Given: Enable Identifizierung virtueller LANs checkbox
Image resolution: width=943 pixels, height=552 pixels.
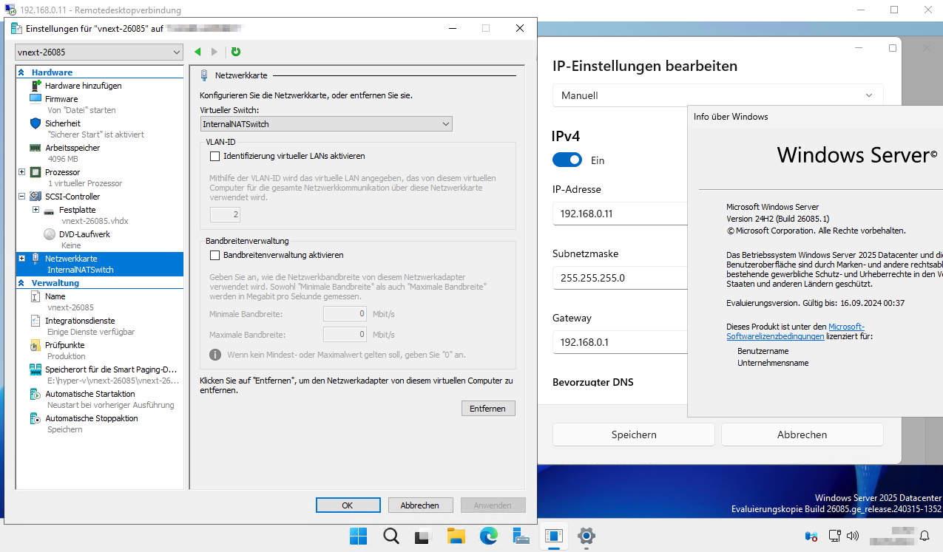Looking at the screenshot, I should [215, 156].
